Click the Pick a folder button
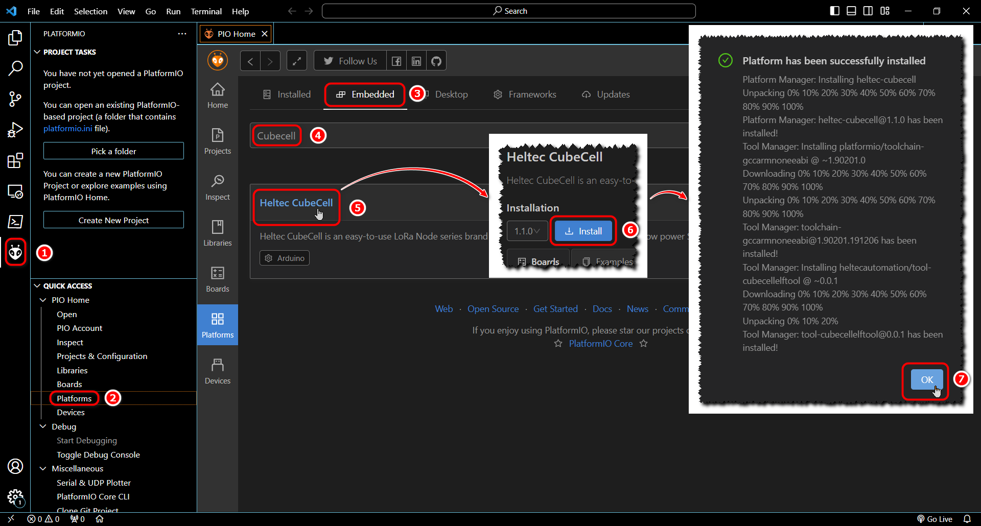981x526 pixels. coord(113,151)
